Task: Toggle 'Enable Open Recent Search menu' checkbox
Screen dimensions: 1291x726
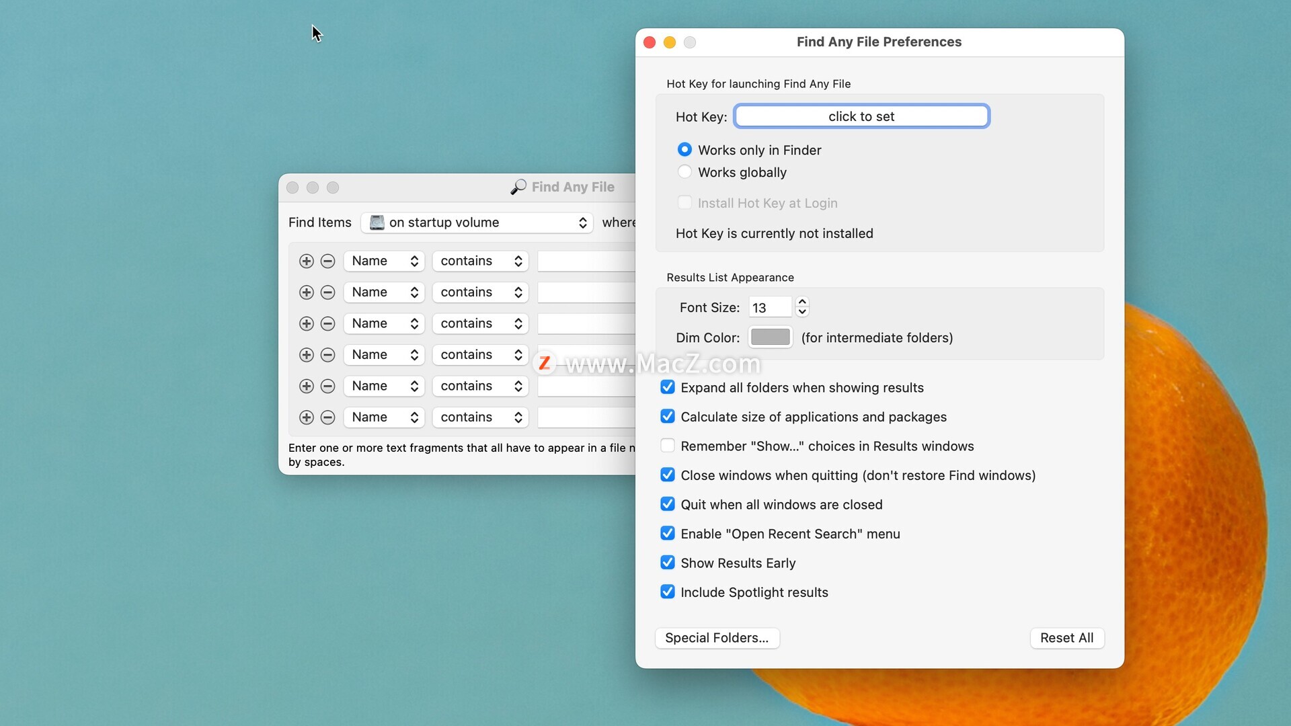Action: [667, 533]
